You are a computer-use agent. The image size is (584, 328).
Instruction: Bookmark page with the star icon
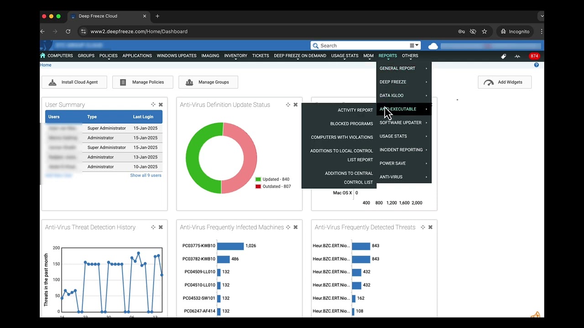coord(485,31)
